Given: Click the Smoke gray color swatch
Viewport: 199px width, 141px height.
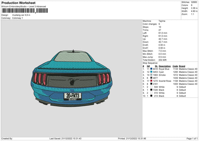Looking at the screenshot, I should [x=151, y=75].
